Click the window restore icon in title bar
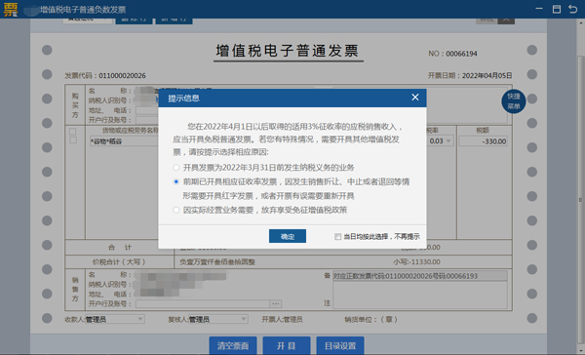The width and height of the screenshot is (585, 355). click(557, 9)
